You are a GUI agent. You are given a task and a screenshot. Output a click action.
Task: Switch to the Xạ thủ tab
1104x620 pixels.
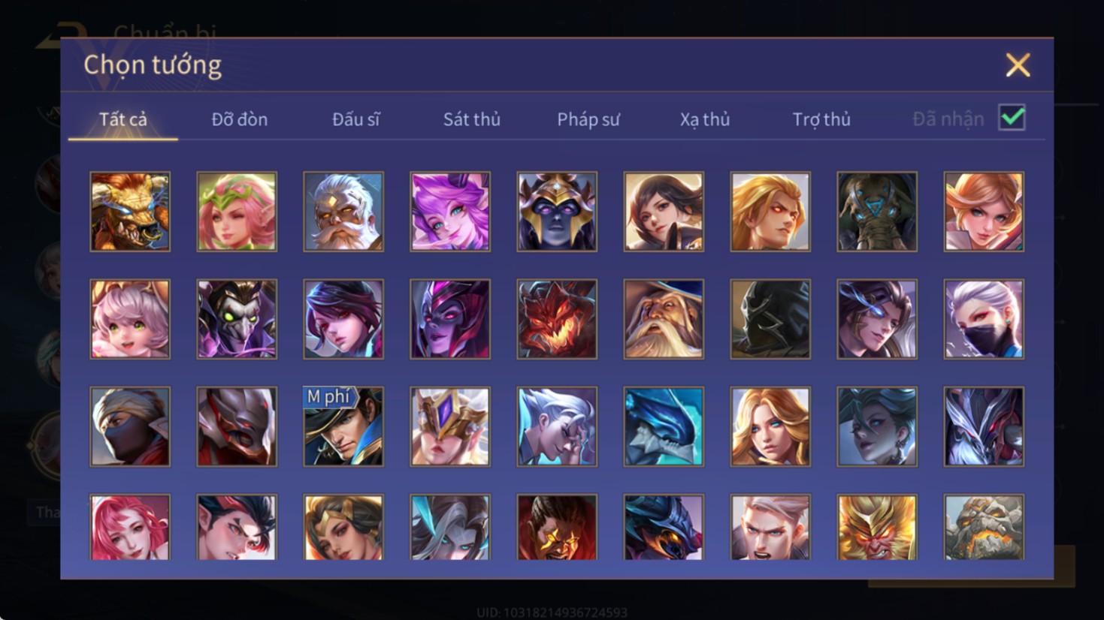[x=704, y=119]
